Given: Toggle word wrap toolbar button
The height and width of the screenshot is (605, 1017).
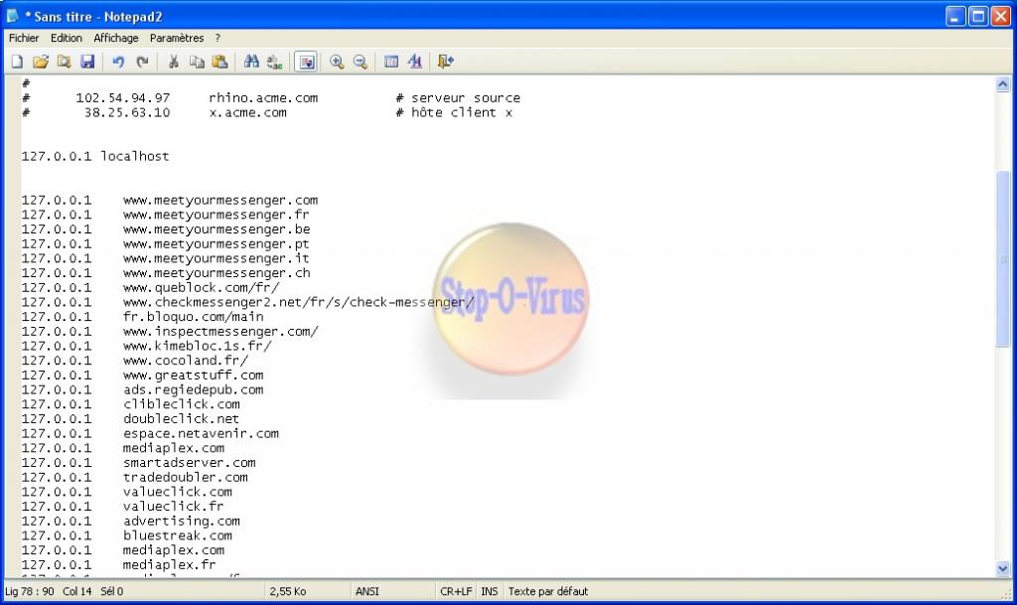Looking at the screenshot, I should click(x=306, y=62).
